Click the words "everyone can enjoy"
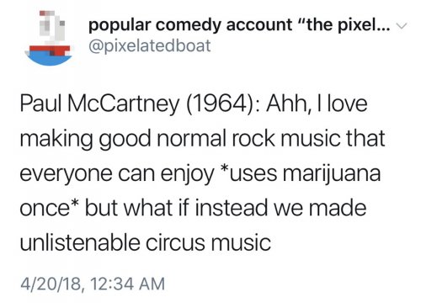The image size is (421, 303). 117,174
